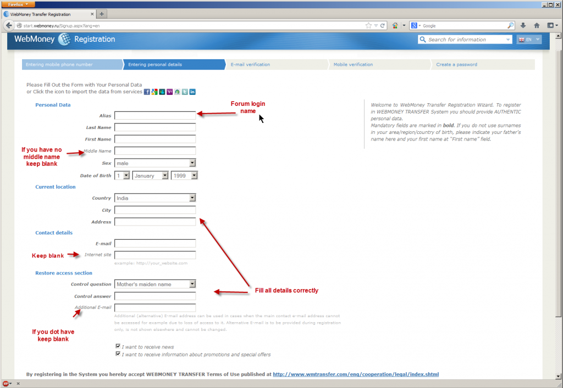563x388 pixels.
Task: Click into the Control answer field
Action: coord(155,296)
